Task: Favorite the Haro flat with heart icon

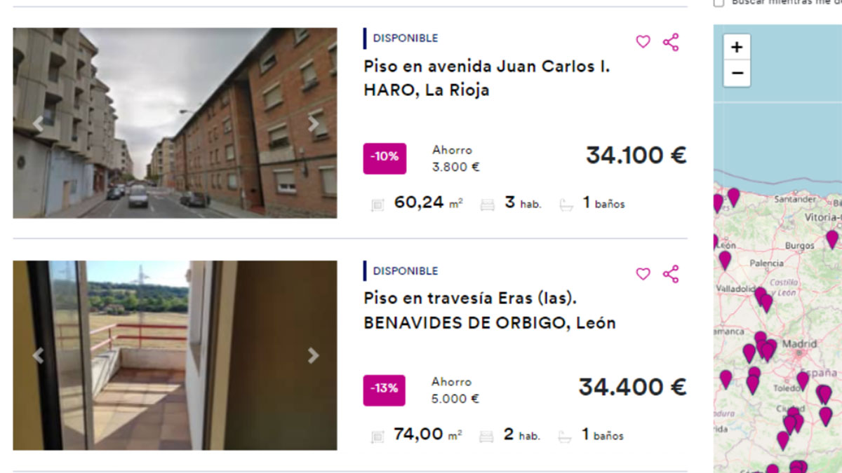Action: tap(643, 42)
